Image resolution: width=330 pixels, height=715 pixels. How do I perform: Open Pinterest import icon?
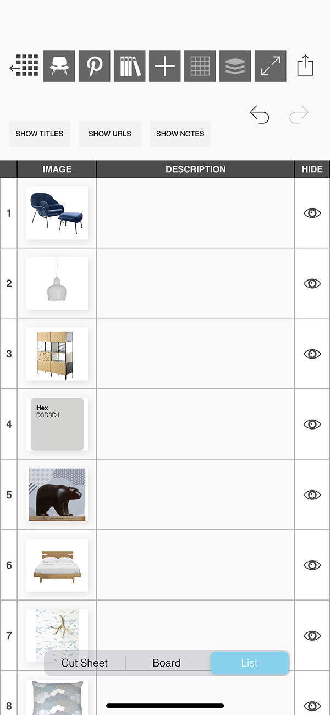[95, 66]
